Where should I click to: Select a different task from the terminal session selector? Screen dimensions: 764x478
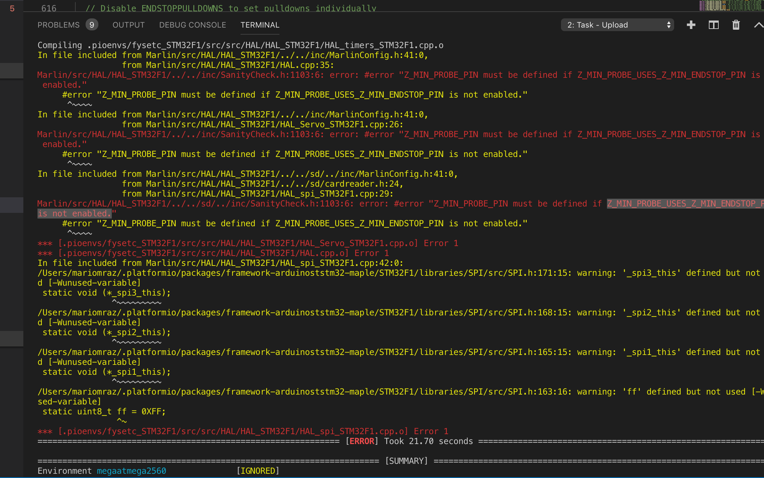pyautogui.click(x=617, y=25)
